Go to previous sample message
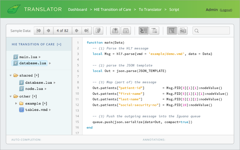Screen dimensions: 240x150 click(x=48, y=31)
